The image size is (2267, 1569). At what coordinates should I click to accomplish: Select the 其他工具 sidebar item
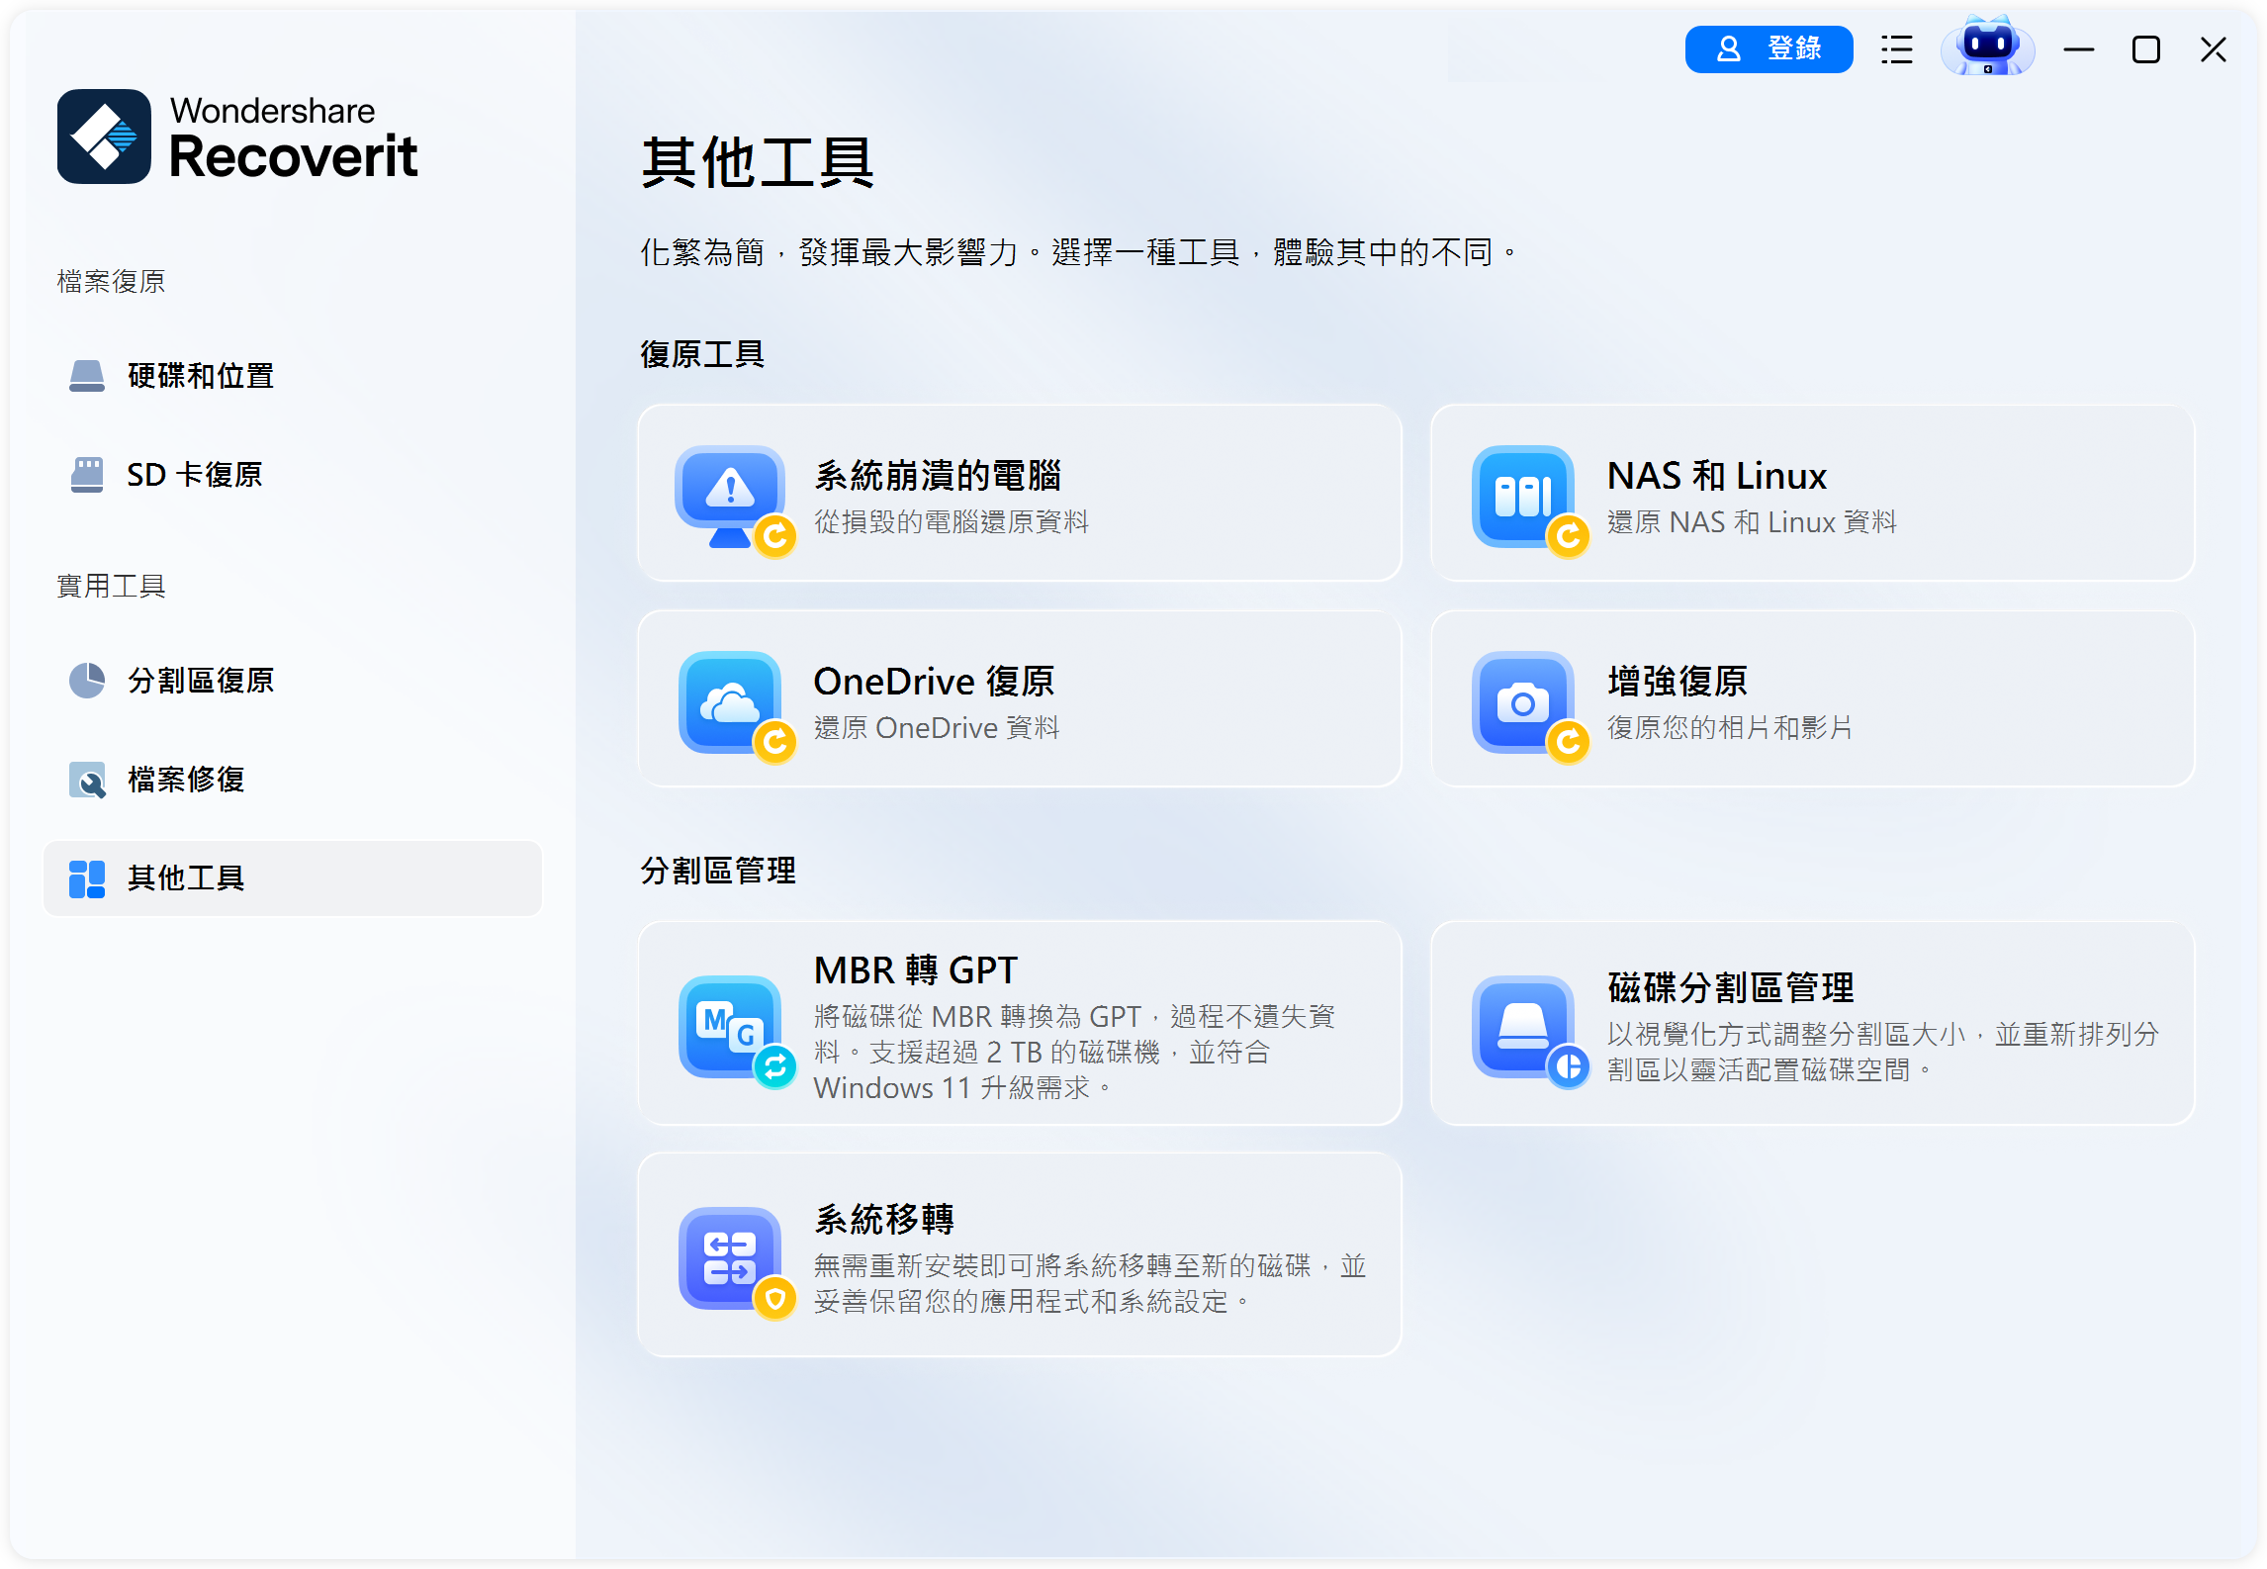(293, 878)
